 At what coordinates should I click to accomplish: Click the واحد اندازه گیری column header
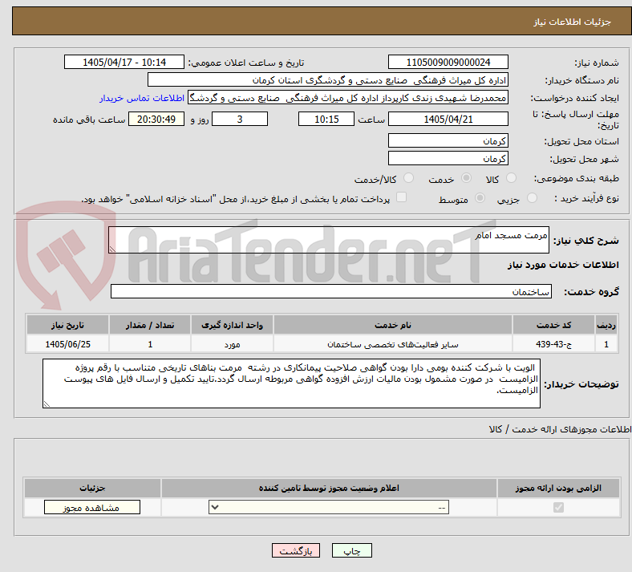click(x=232, y=325)
